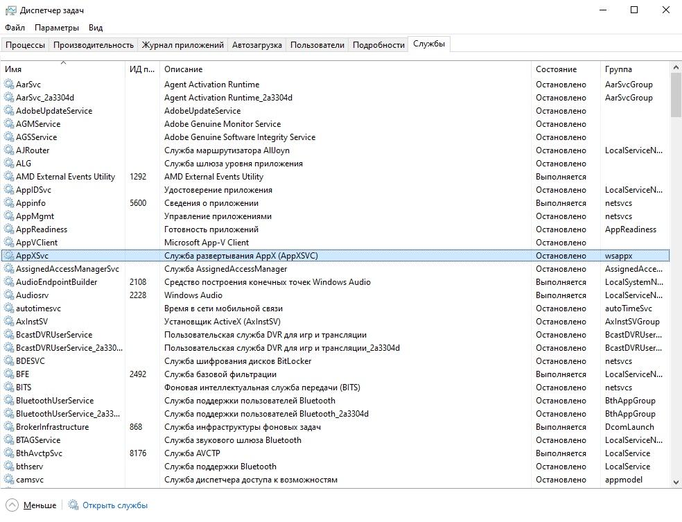Viewport: 682px width, 522px height.
Task: Click PID 5600 in the Appinfo row
Action: coord(138,202)
